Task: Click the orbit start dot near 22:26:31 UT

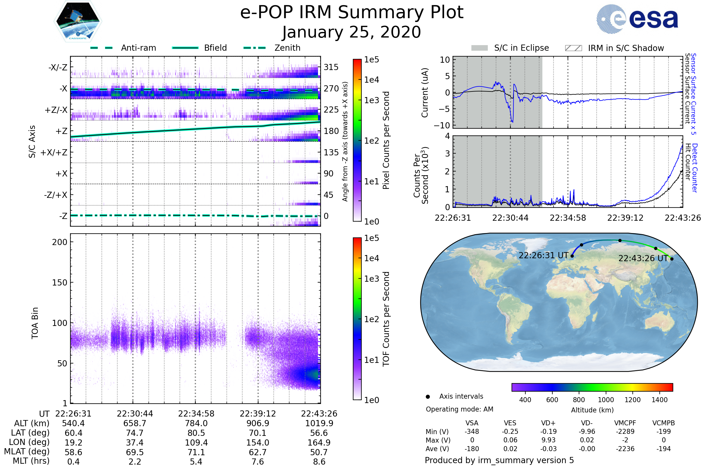Action: [x=572, y=256]
